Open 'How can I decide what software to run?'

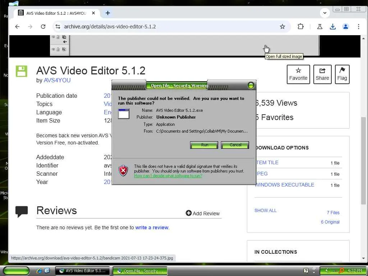click(168, 176)
